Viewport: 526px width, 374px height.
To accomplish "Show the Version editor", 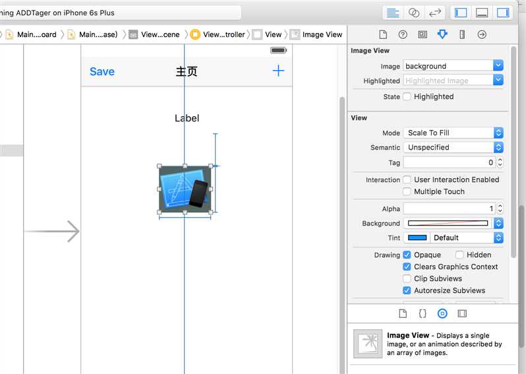I will (x=435, y=13).
